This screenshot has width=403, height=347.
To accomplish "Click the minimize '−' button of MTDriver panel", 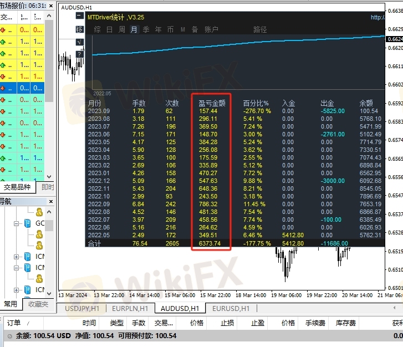I will tap(80, 17).
